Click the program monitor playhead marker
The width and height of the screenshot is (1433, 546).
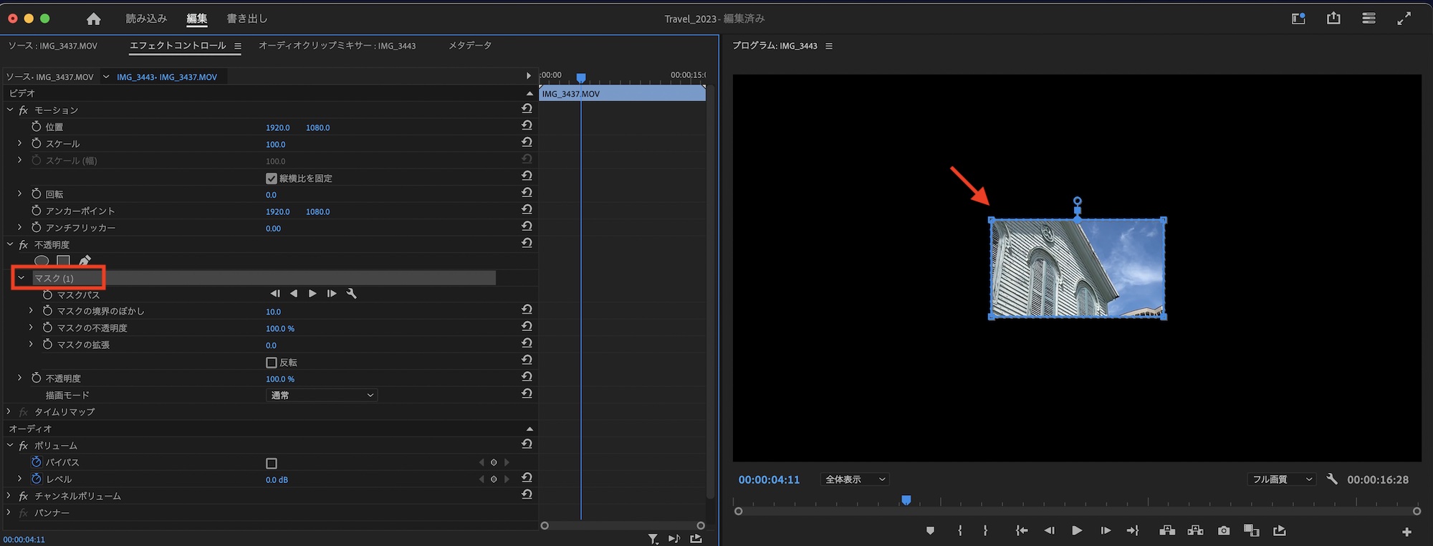tap(906, 500)
